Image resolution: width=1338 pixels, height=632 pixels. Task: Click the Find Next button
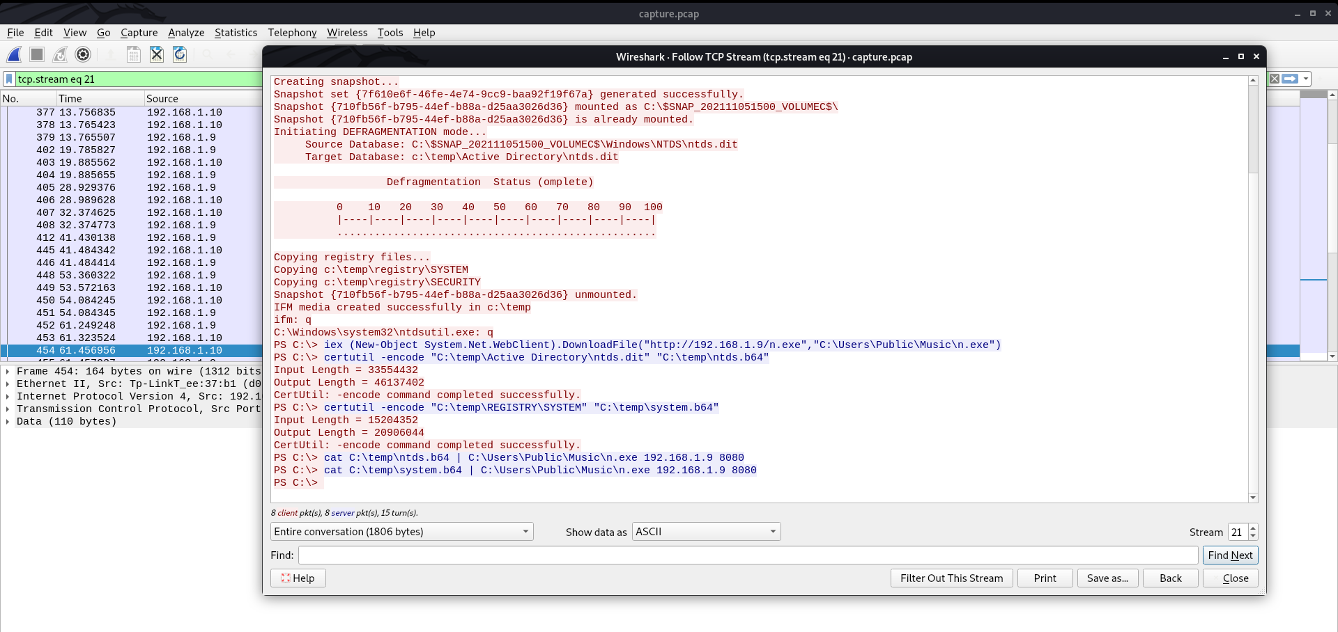pyautogui.click(x=1230, y=555)
